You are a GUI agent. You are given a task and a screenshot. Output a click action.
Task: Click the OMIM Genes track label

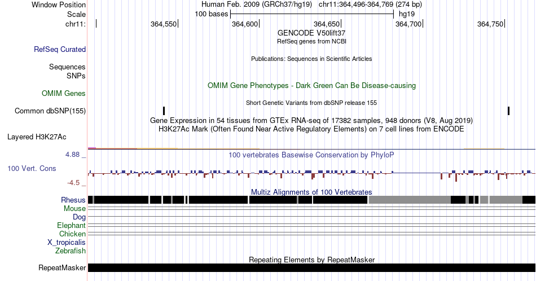63,93
